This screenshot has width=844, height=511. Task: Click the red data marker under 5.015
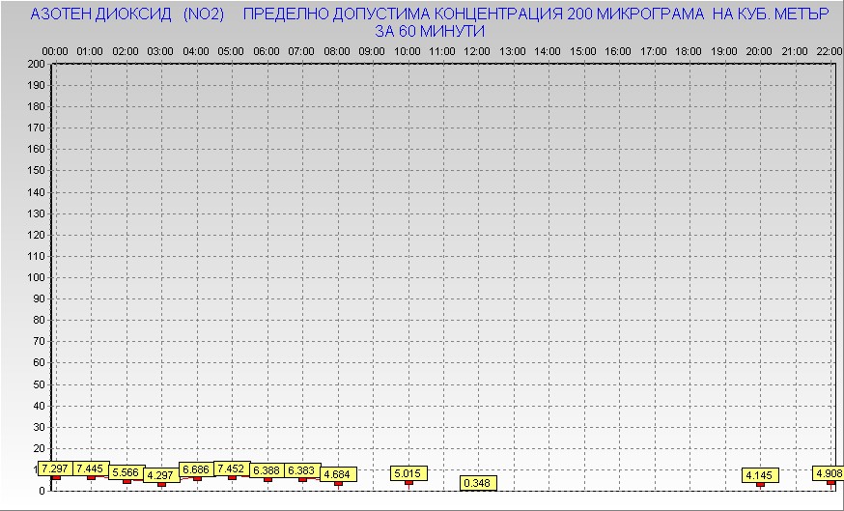tap(408, 483)
